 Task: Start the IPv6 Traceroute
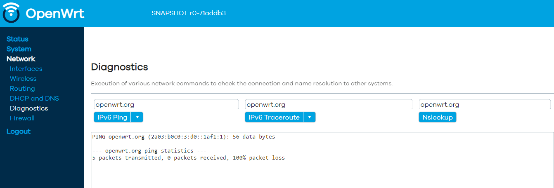pyautogui.click(x=274, y=117)
